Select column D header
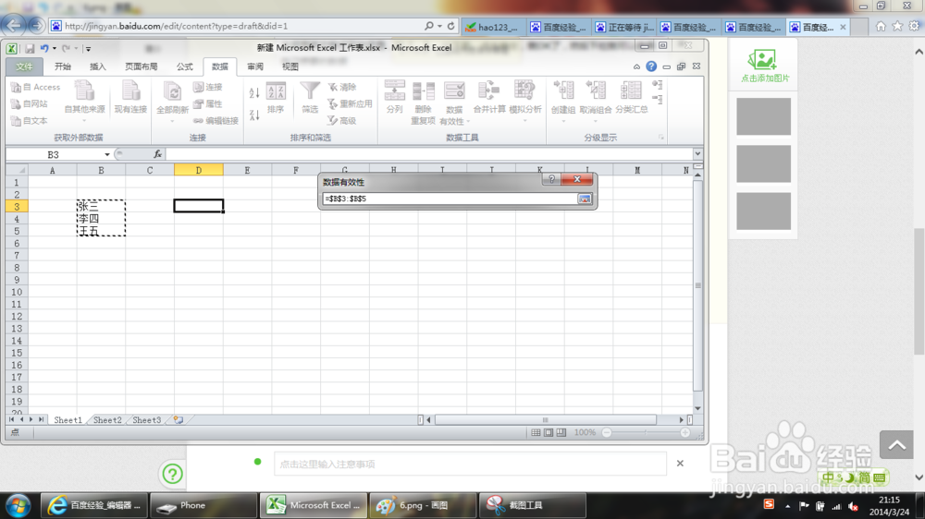This screenshot has height=519, width=925. point(198,170)
